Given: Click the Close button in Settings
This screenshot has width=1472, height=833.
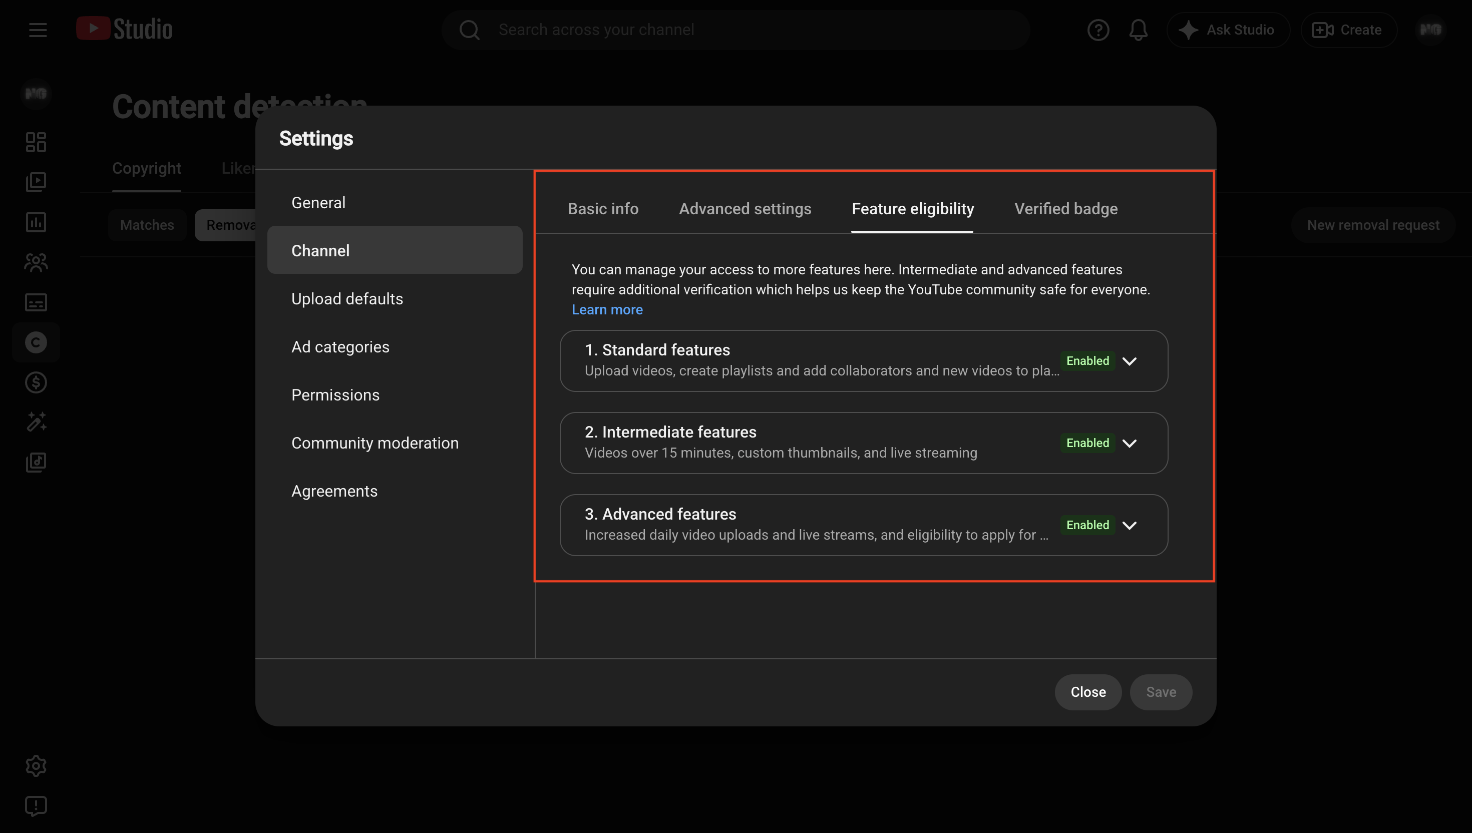Looking at the screenshot, I should 1087,692.
